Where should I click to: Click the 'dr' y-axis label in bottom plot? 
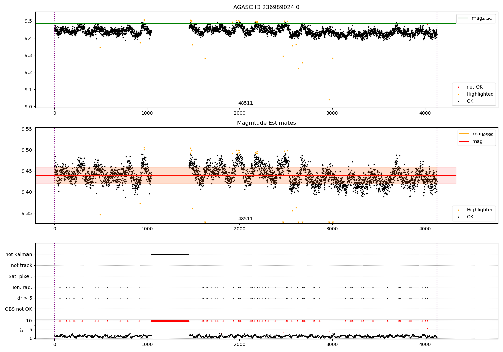pos(22,330)
